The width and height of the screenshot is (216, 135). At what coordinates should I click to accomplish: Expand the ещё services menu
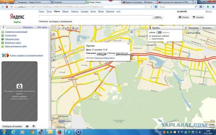click(x=118, y=11)
